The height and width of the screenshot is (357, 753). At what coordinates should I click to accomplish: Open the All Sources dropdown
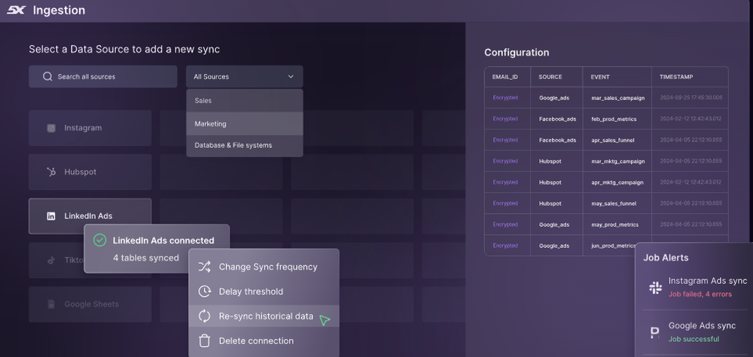[x=245, y=76]
